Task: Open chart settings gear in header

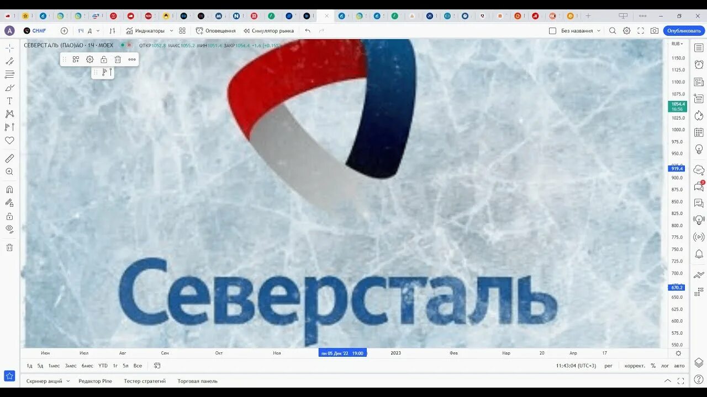Action: click(627, 31)
